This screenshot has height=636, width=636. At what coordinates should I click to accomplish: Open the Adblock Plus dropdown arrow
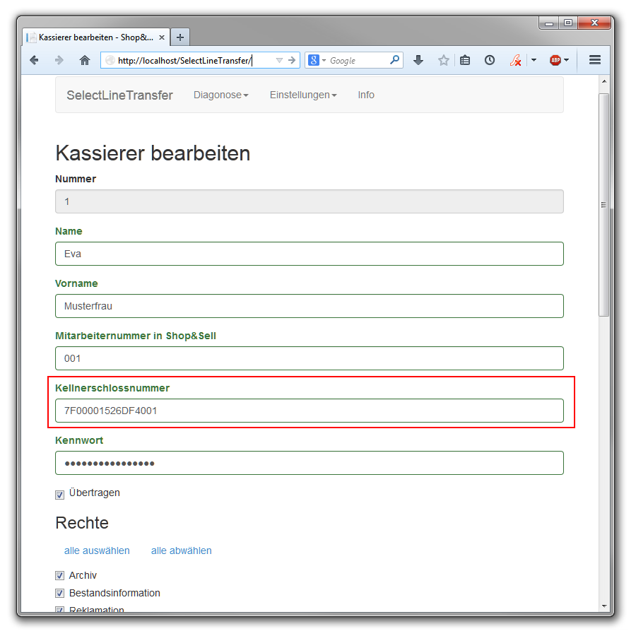coord(567,60)
